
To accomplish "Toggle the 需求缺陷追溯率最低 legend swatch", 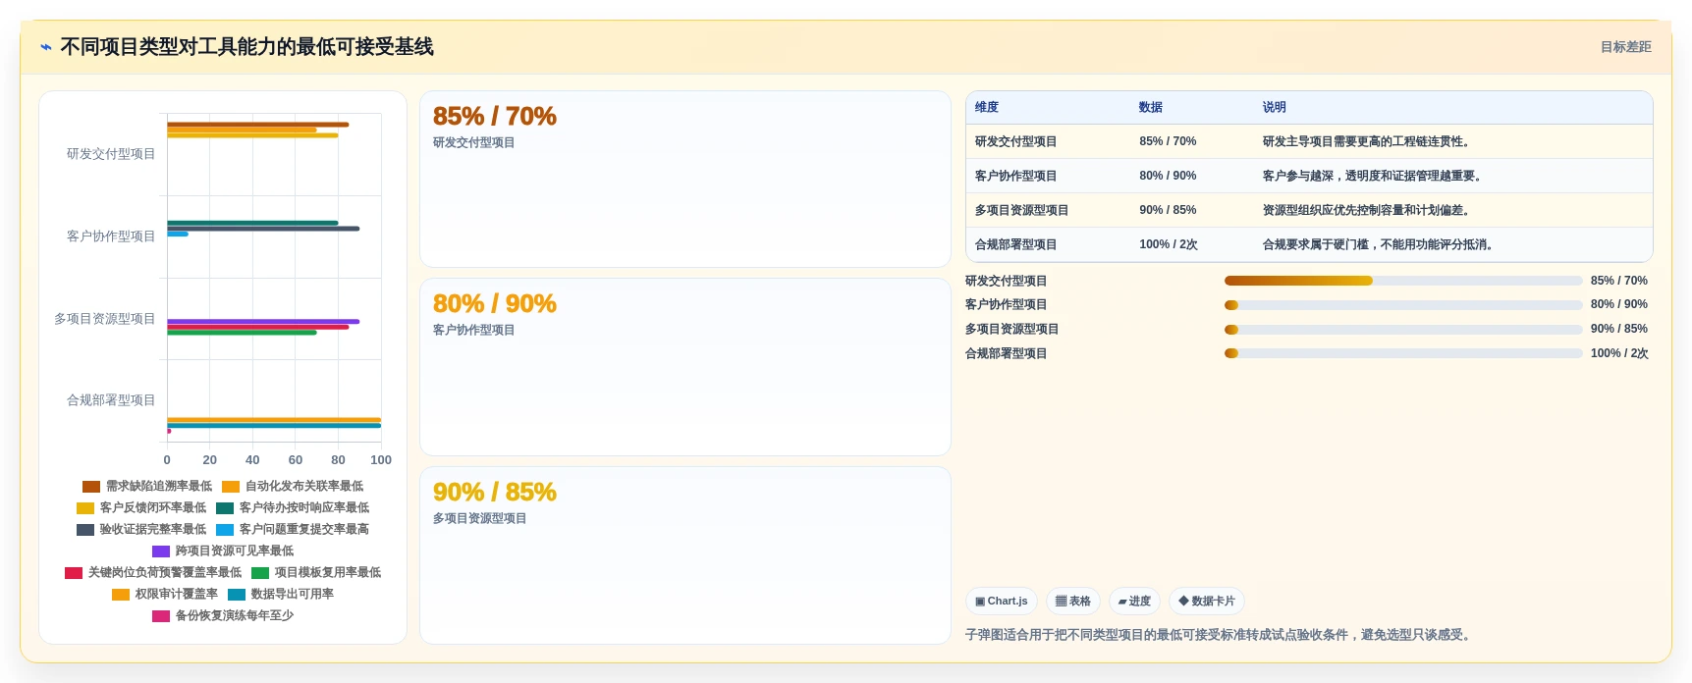I will (x=91, y=487).
